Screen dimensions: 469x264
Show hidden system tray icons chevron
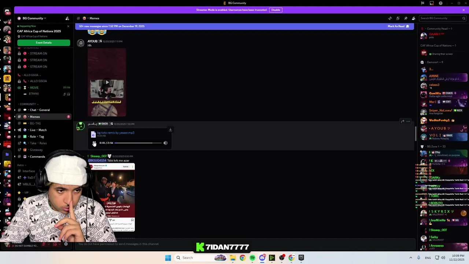point(411,258)
